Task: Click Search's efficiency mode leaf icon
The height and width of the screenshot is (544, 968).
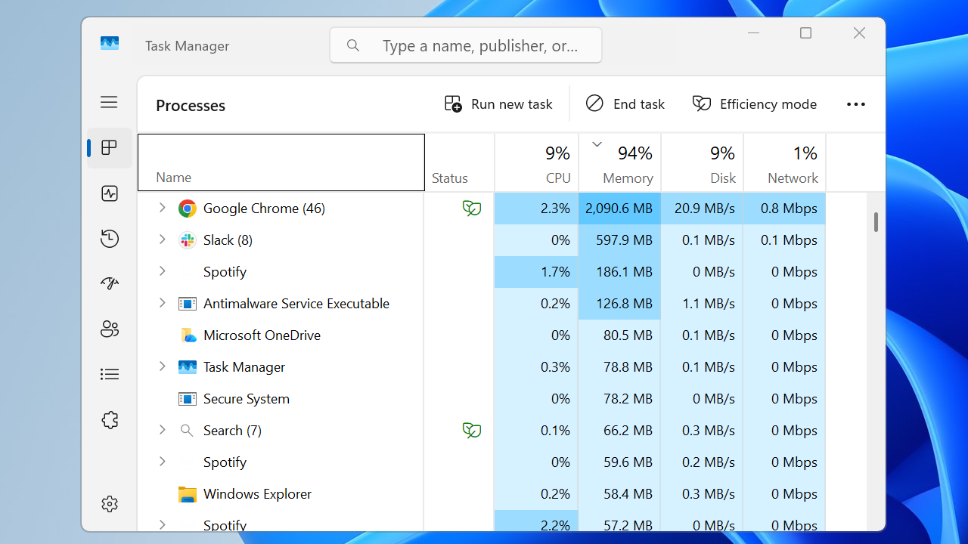Action: coord(472,431)
